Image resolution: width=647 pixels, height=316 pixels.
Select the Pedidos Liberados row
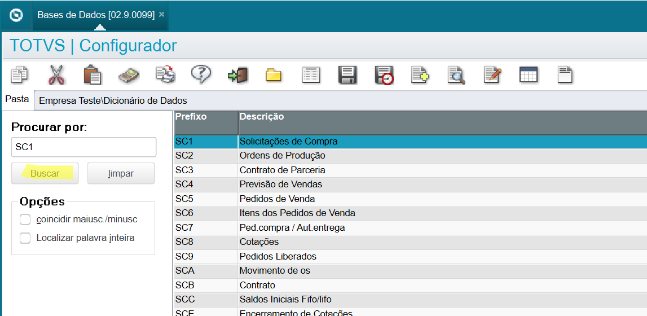pos(411,256)
